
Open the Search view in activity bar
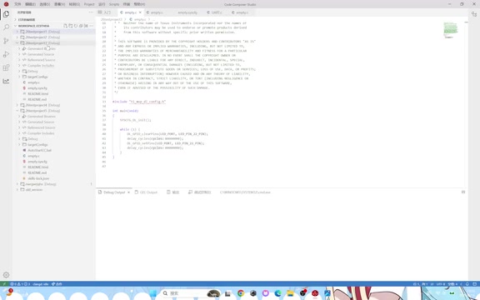tap(6, 27)
